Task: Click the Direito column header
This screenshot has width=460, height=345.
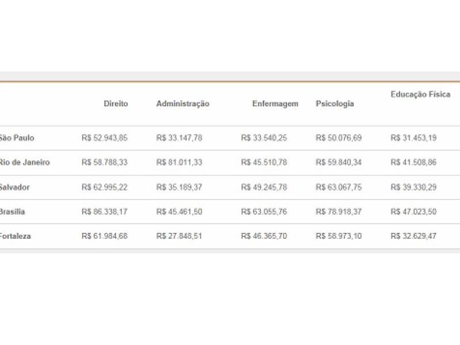Action: (116, 104)
